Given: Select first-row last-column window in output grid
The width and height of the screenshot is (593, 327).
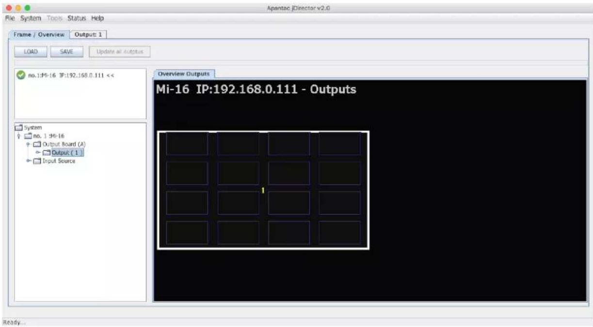Looking at the screenshot, I should point(340,144).
